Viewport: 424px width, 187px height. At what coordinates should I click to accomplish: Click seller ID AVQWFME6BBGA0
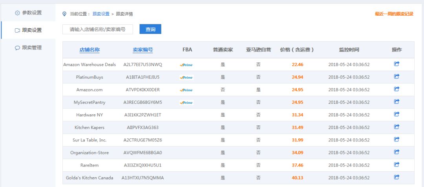(143, 153)
